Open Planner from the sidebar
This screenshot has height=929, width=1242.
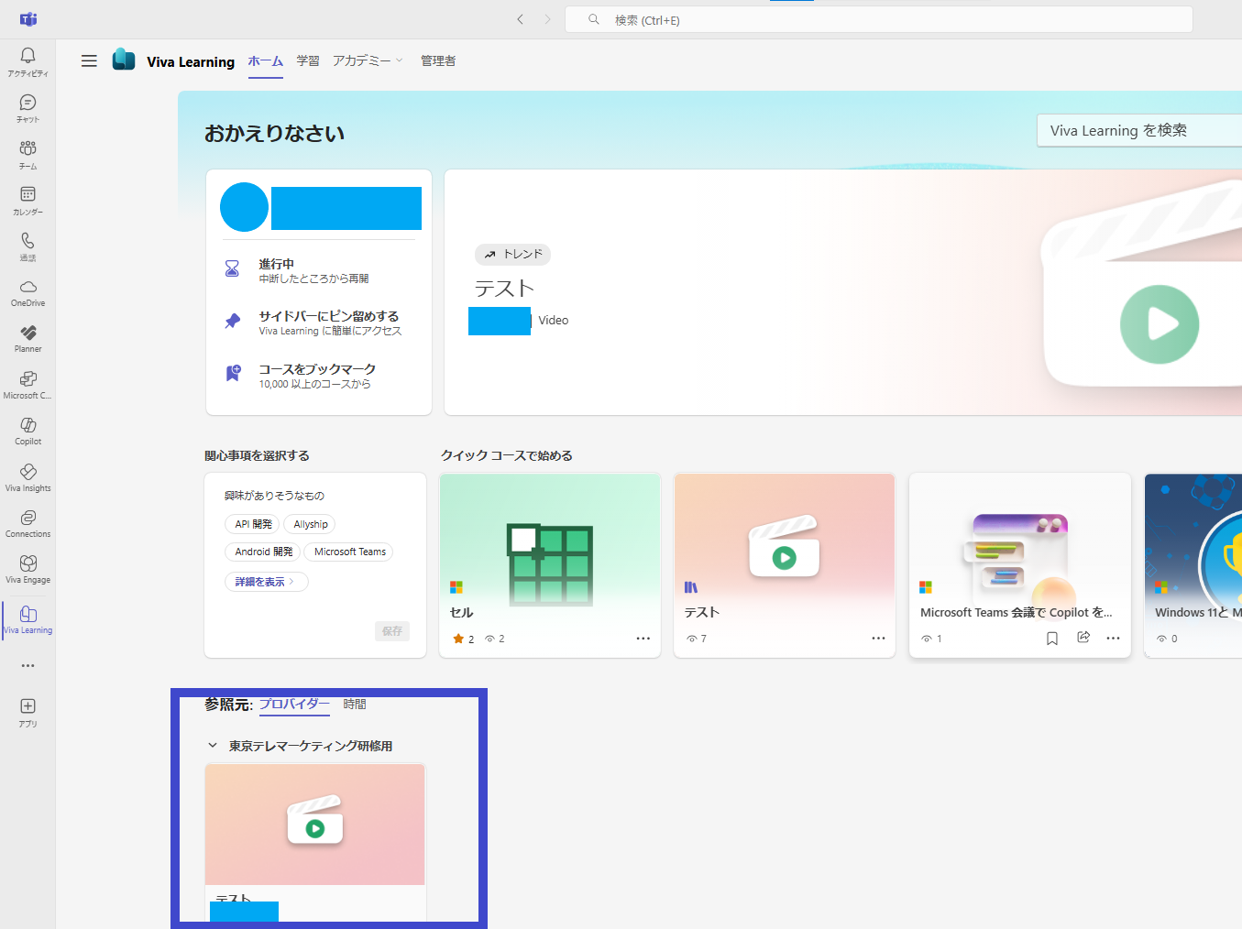click(27, 338)
